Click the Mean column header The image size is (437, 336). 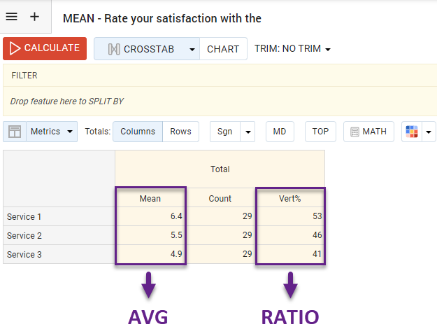coord(150,198)
